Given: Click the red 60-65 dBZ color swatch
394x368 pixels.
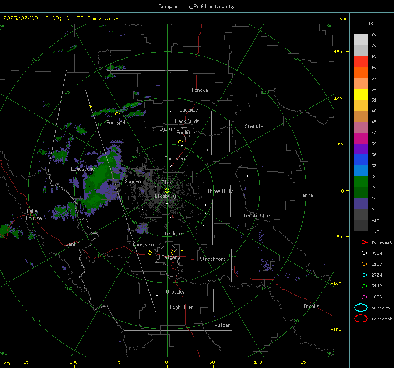Looking at the screenshot, I should [x=361, y=62].
